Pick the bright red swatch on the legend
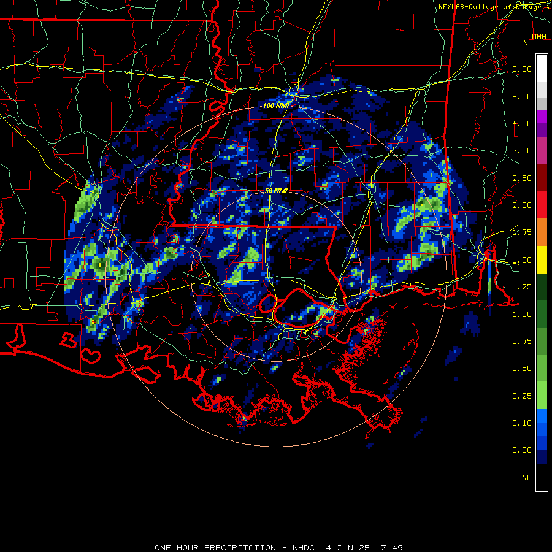The height and width of the screenshot is (552, 552). 542,205
